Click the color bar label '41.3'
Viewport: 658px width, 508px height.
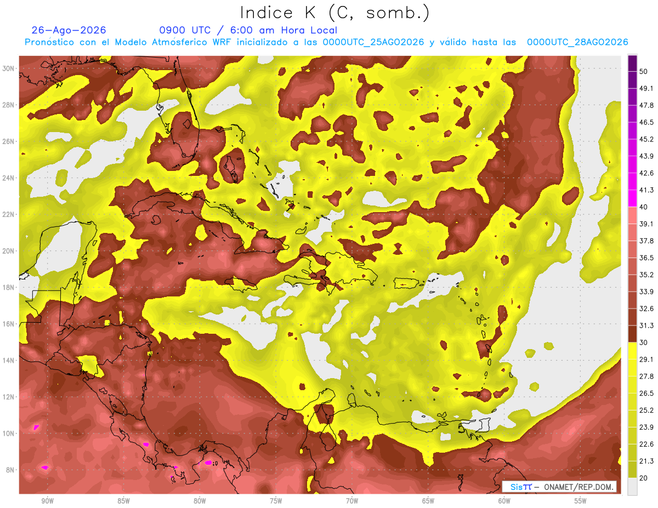coord(646,190)
